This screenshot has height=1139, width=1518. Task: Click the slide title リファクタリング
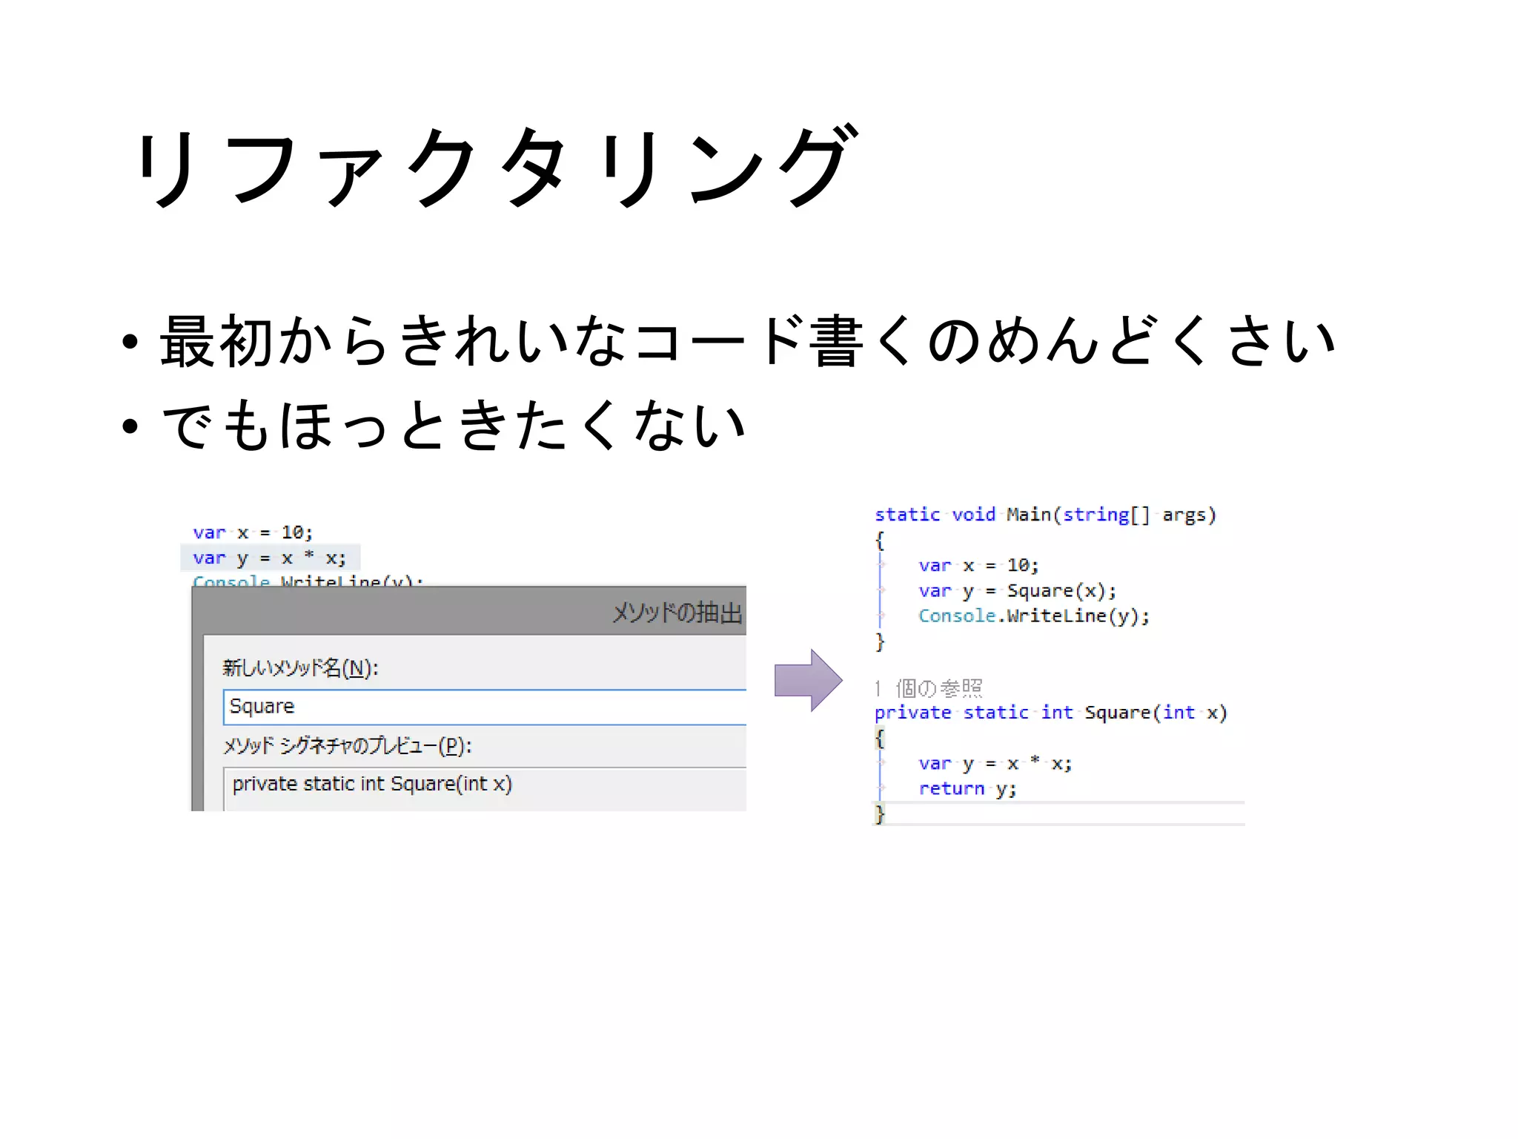(x=495, y=166)
